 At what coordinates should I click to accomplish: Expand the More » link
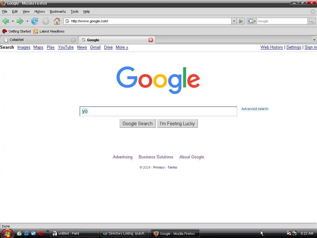click(122, 47)
